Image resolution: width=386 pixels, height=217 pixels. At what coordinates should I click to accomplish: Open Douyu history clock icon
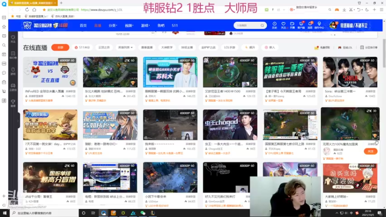click(x=275, y=25)
